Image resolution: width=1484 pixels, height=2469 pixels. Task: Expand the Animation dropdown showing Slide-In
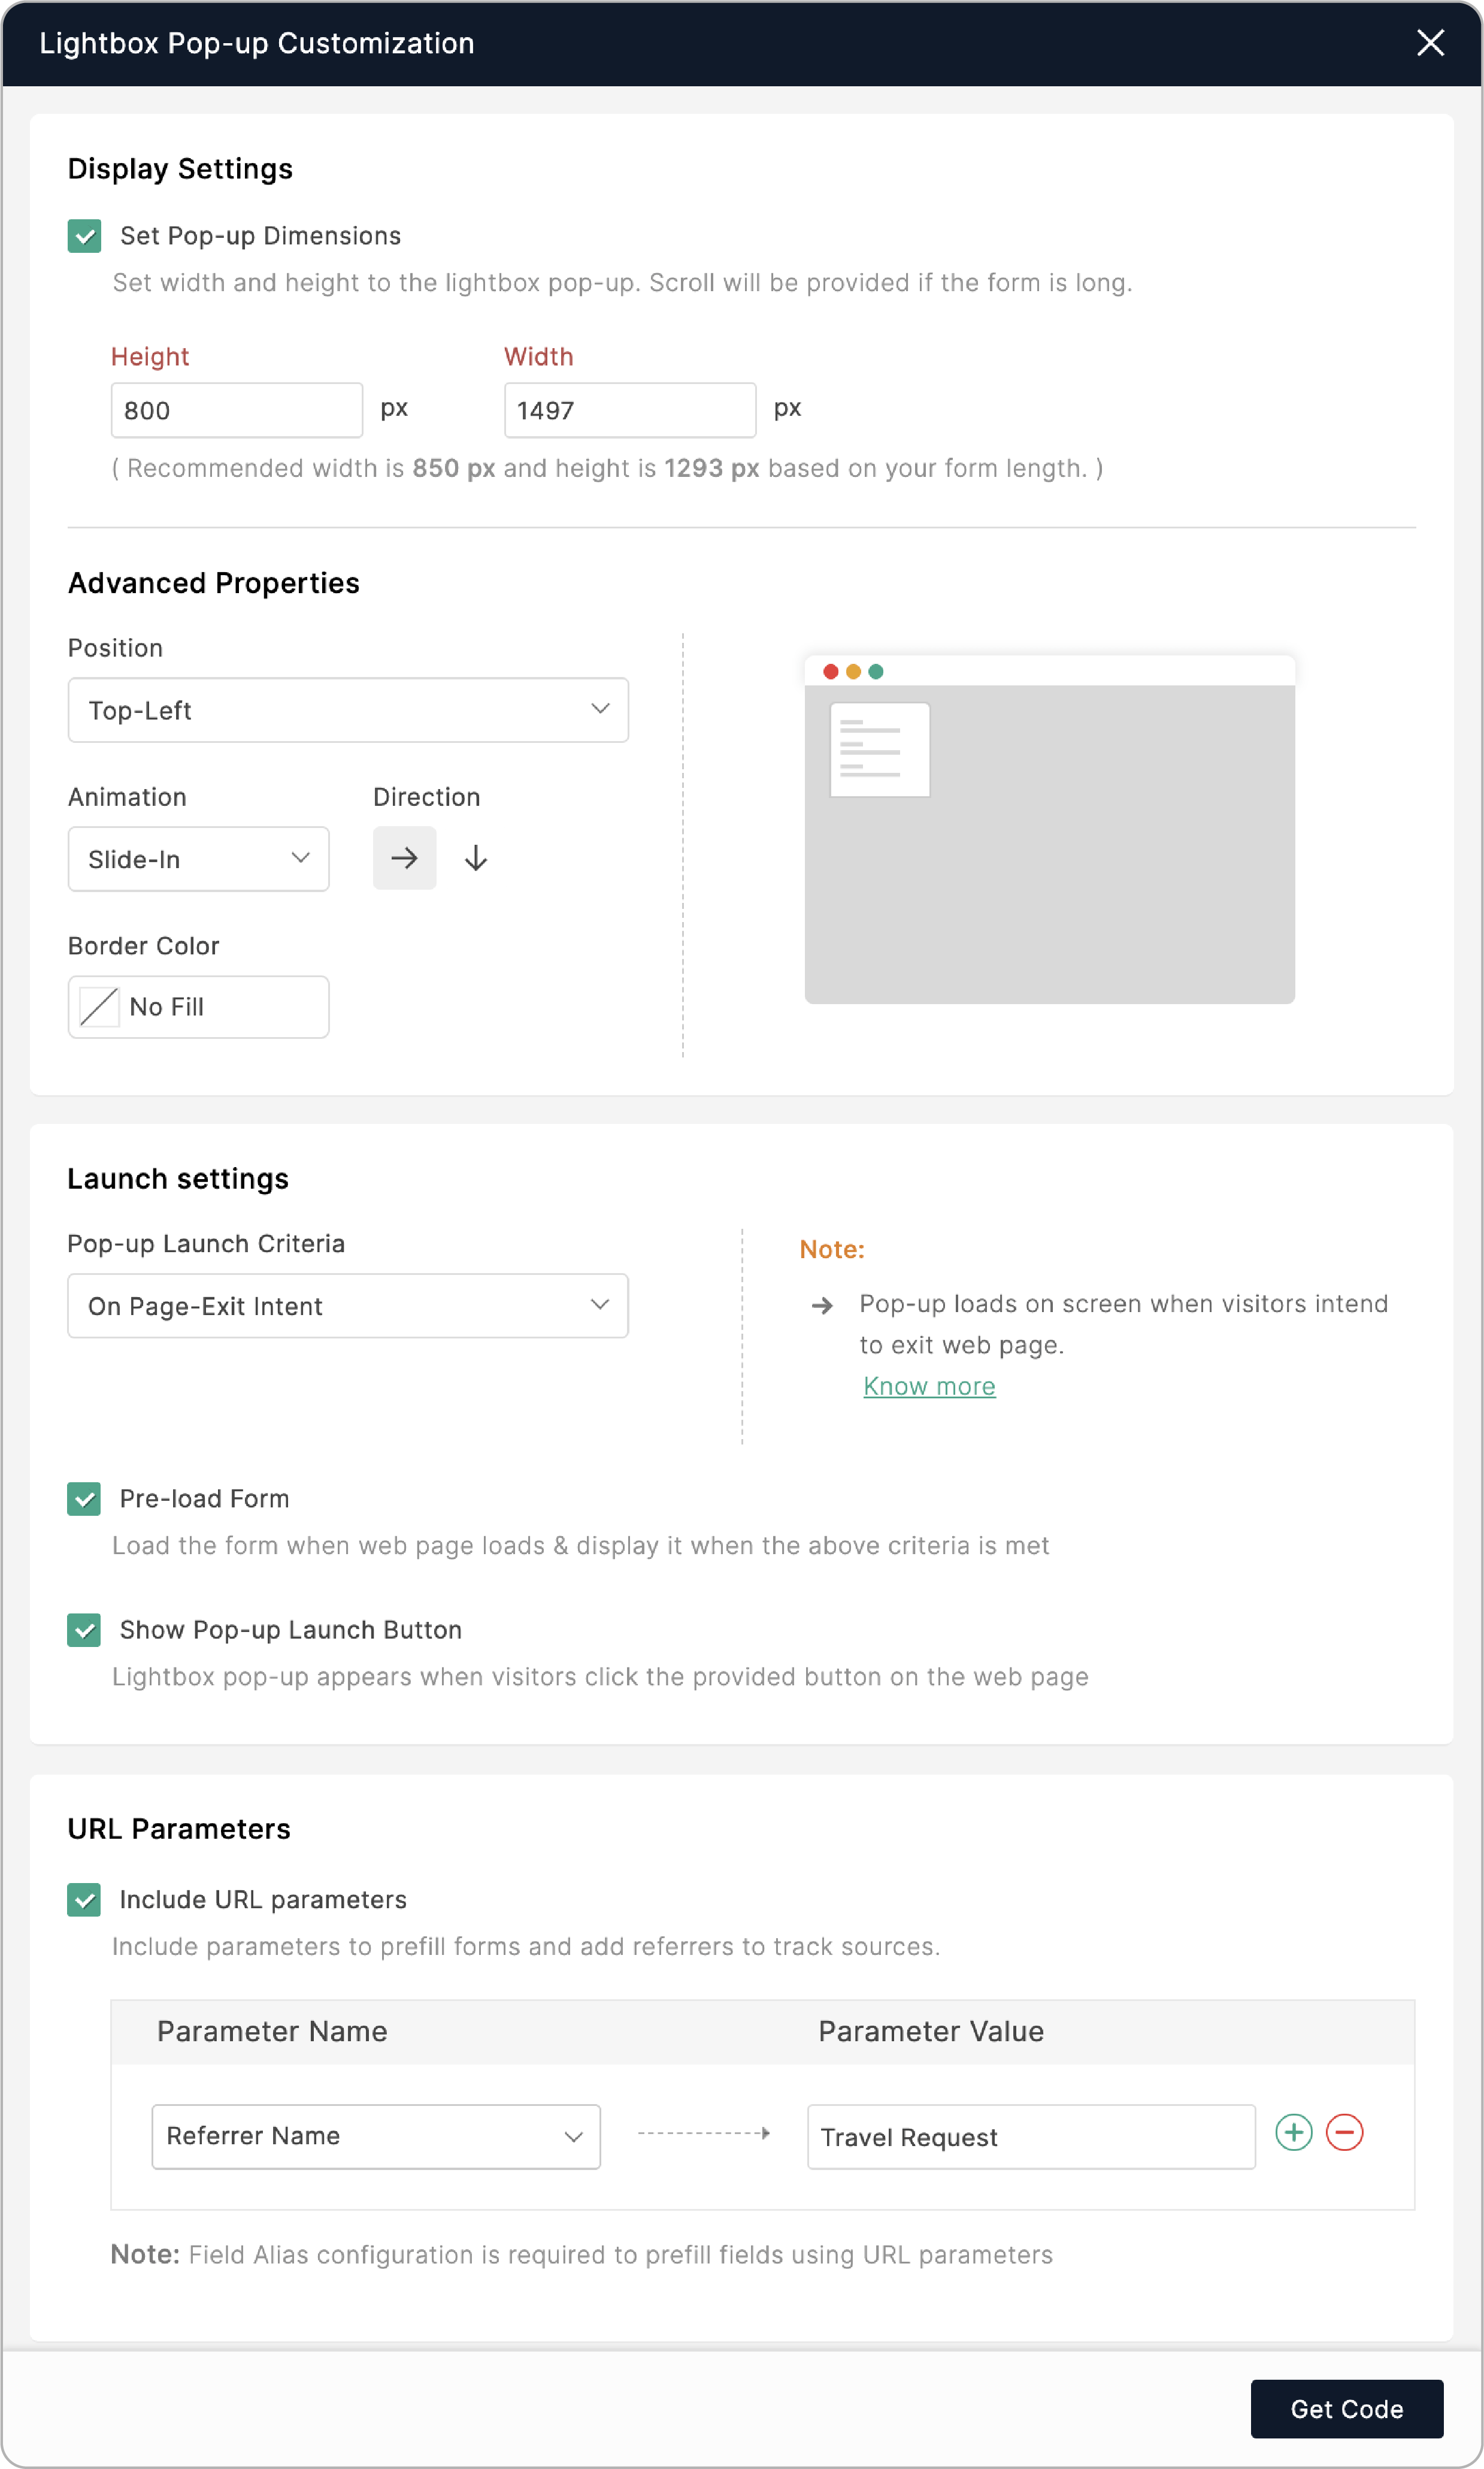click(198, 859)
